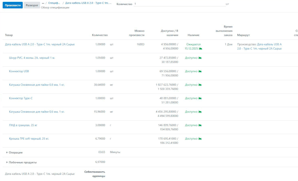Click Доступно status in Шнур PVC row
This screenshot has height=181, width=298.
[191, 58]
